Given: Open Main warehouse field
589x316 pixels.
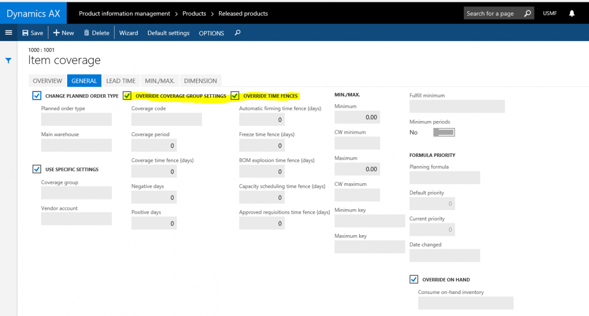Looking at the screenshot, I should 77,145.
